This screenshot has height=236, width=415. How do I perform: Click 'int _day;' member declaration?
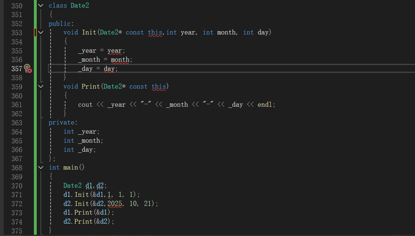(x=80, y=150)
